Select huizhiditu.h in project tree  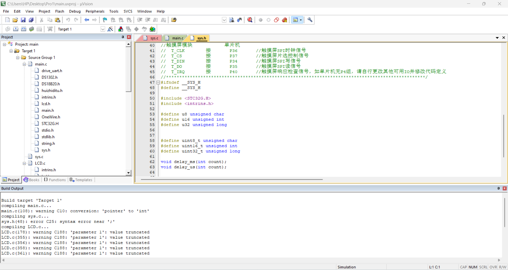pyautogui.click(x=52, y=90)
